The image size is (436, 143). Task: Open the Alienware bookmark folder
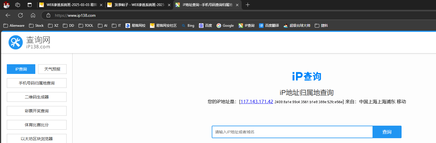tap(14, 26)
